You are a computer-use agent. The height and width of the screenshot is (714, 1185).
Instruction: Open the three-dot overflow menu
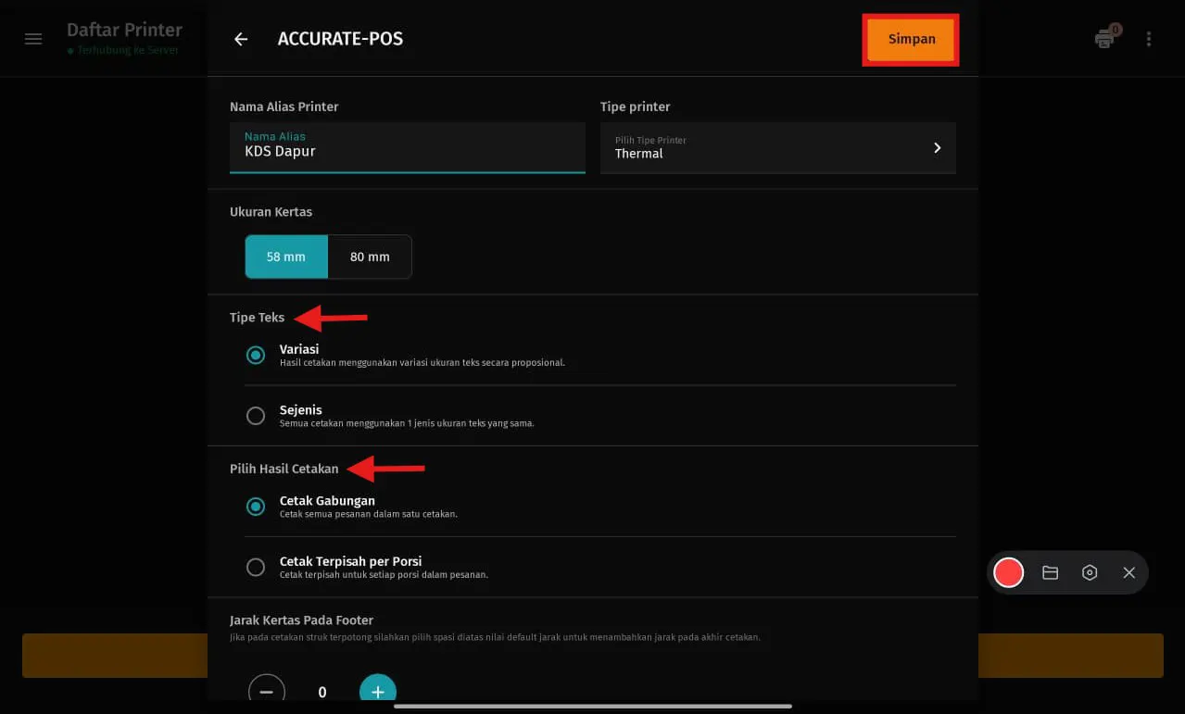pos(1149,39)
